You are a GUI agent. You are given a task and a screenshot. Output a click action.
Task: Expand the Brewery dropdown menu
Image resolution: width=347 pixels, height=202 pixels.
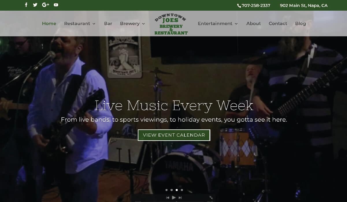133,24
